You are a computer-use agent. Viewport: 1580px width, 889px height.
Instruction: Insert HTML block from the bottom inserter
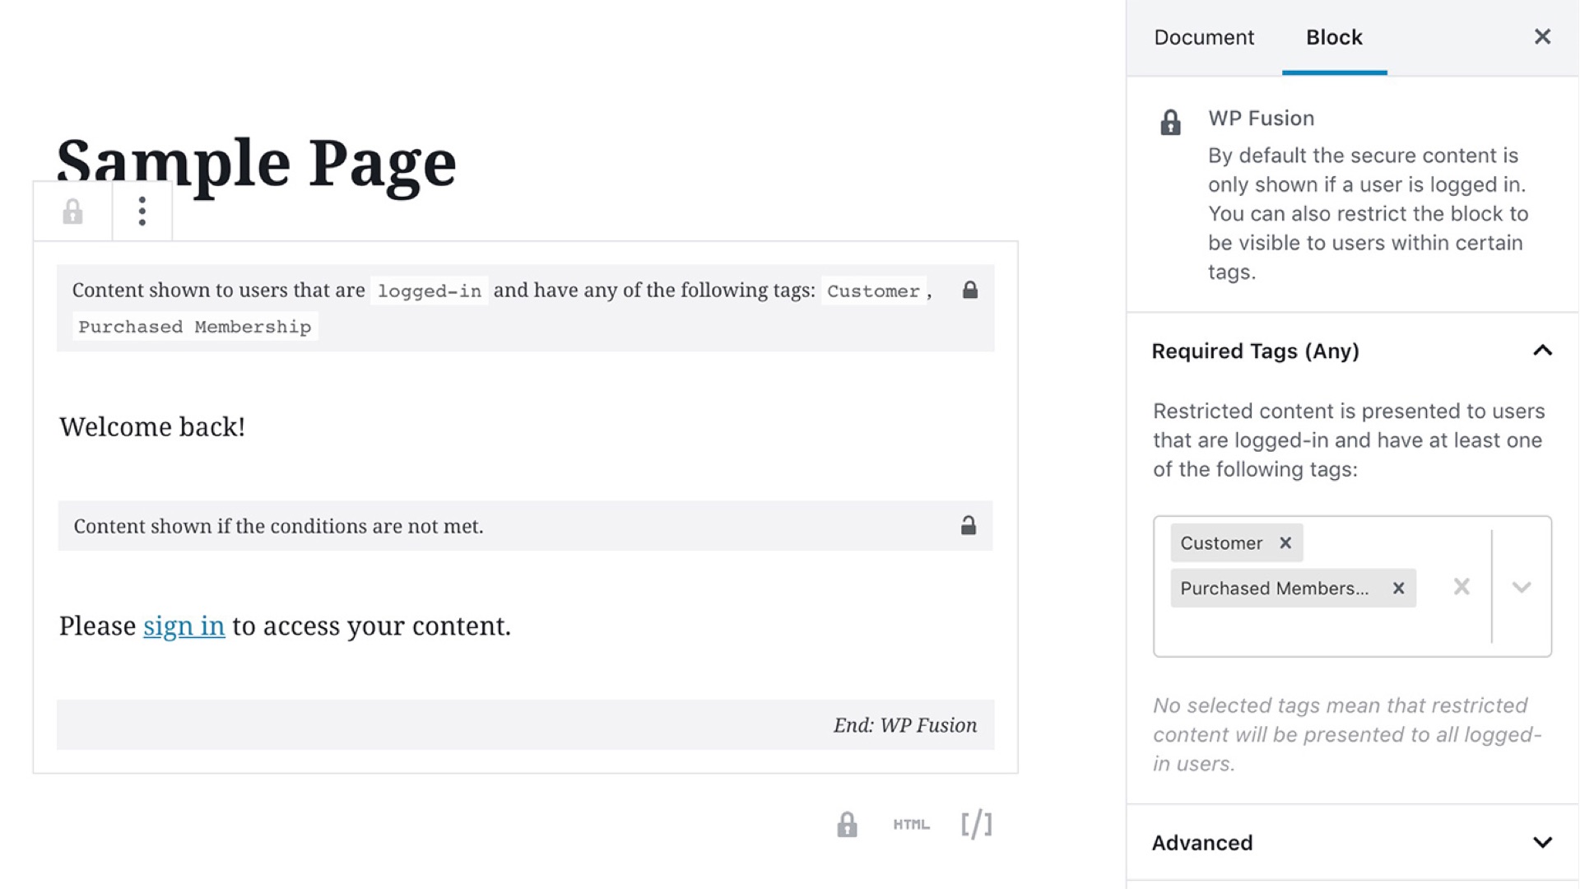pyautogui.click(x=911, y=824)
